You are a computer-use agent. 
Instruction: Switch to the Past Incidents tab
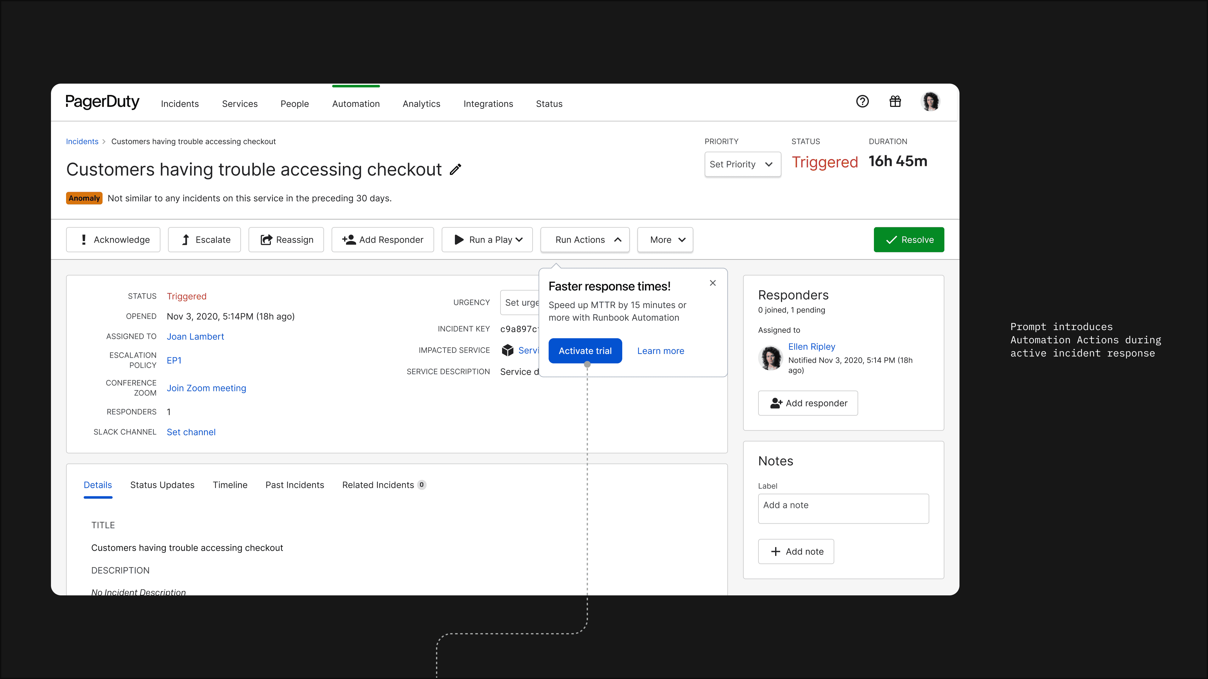point(294,485)
